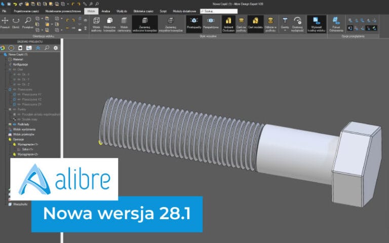
Task: Open Moduły dodatkowe tab
Action: click(184, 11)
